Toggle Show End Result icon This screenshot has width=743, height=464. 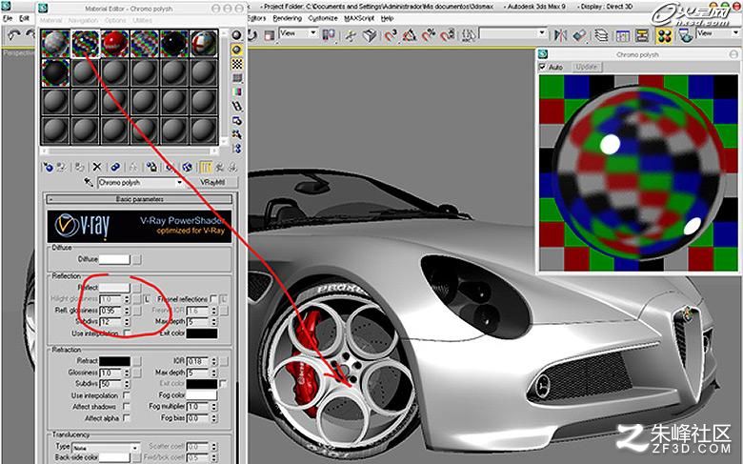(x=205, y=167)
